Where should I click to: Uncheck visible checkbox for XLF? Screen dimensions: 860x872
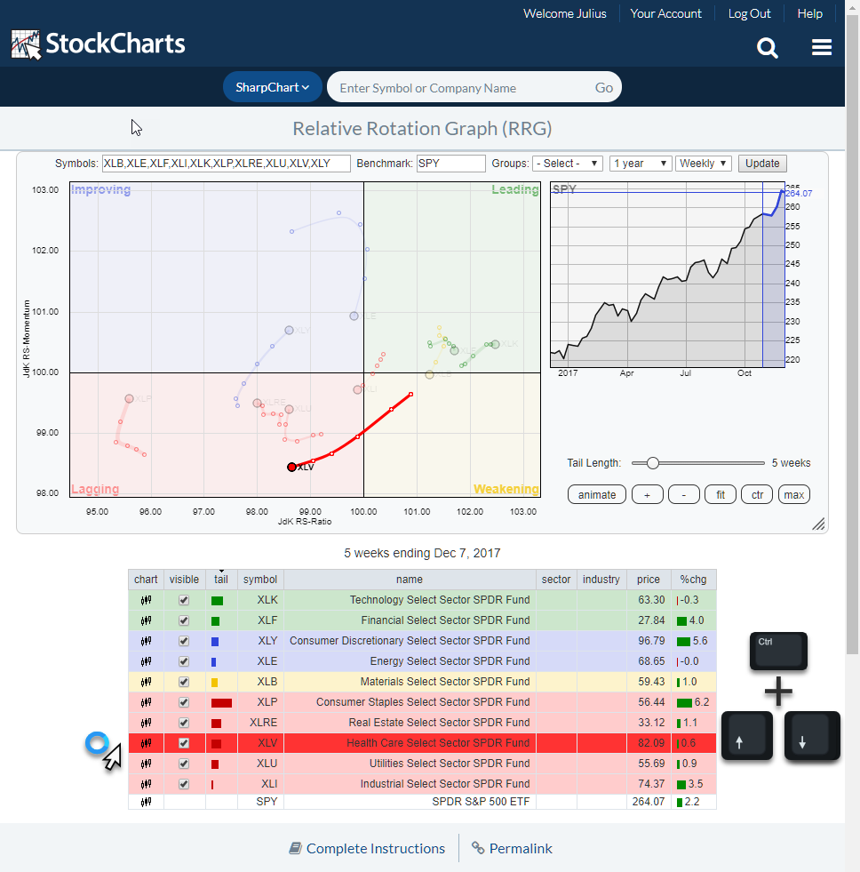coord(184,620)
